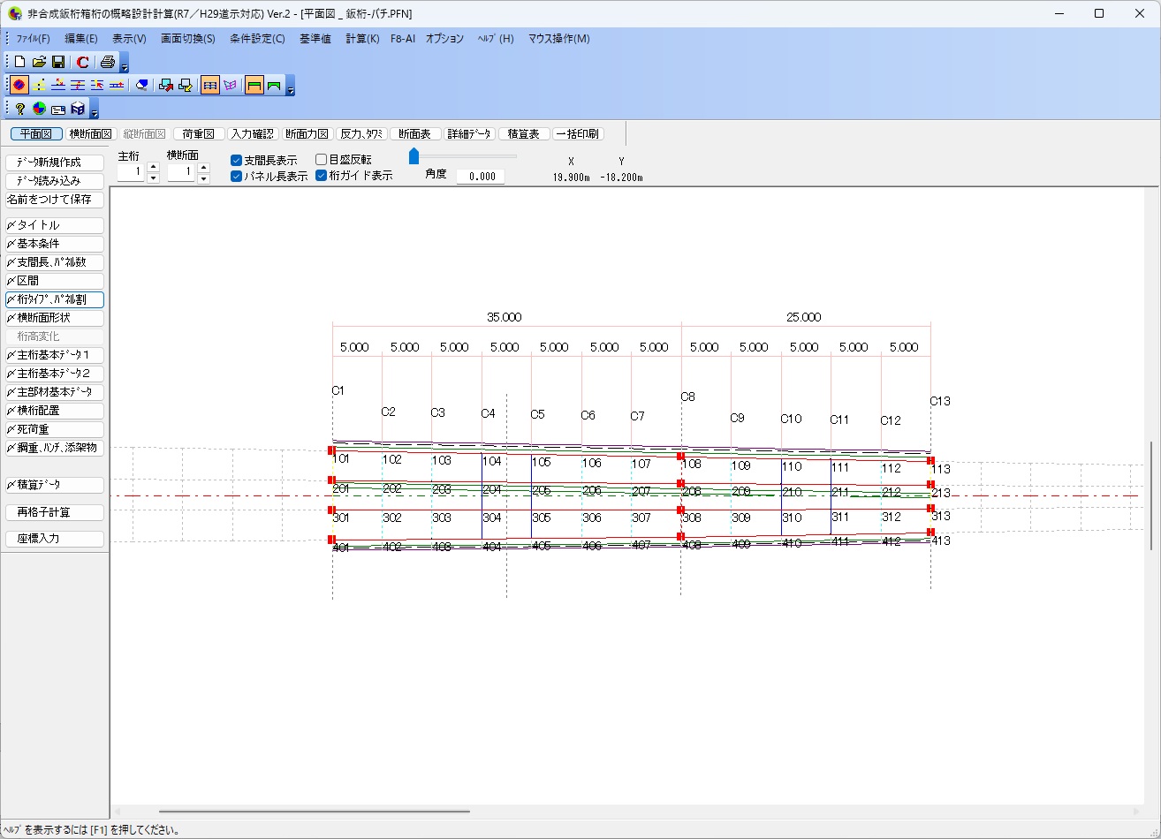Open the 画面切換(S) menu
Screen dimensions: 1161x839
click(188, 39)
